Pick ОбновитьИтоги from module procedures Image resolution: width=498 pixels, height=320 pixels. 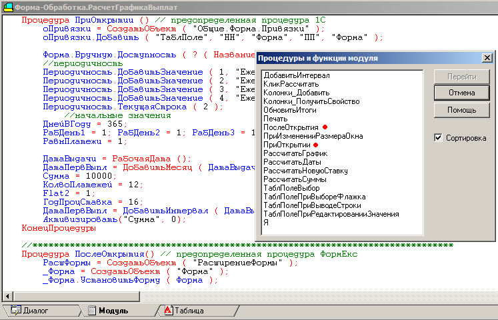[x=290, y=110]
